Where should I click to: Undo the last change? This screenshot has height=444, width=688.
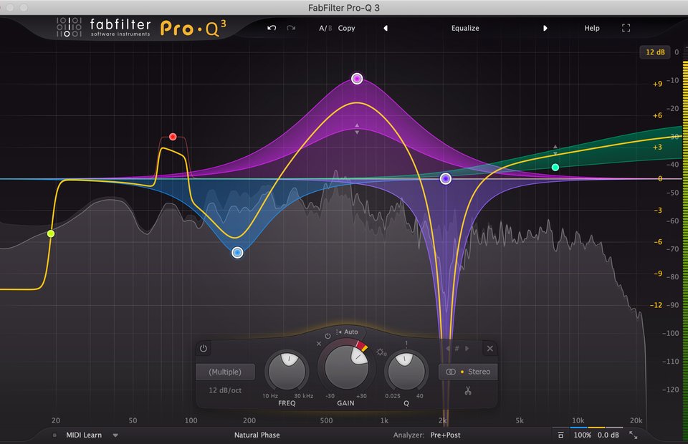(272, 28)
